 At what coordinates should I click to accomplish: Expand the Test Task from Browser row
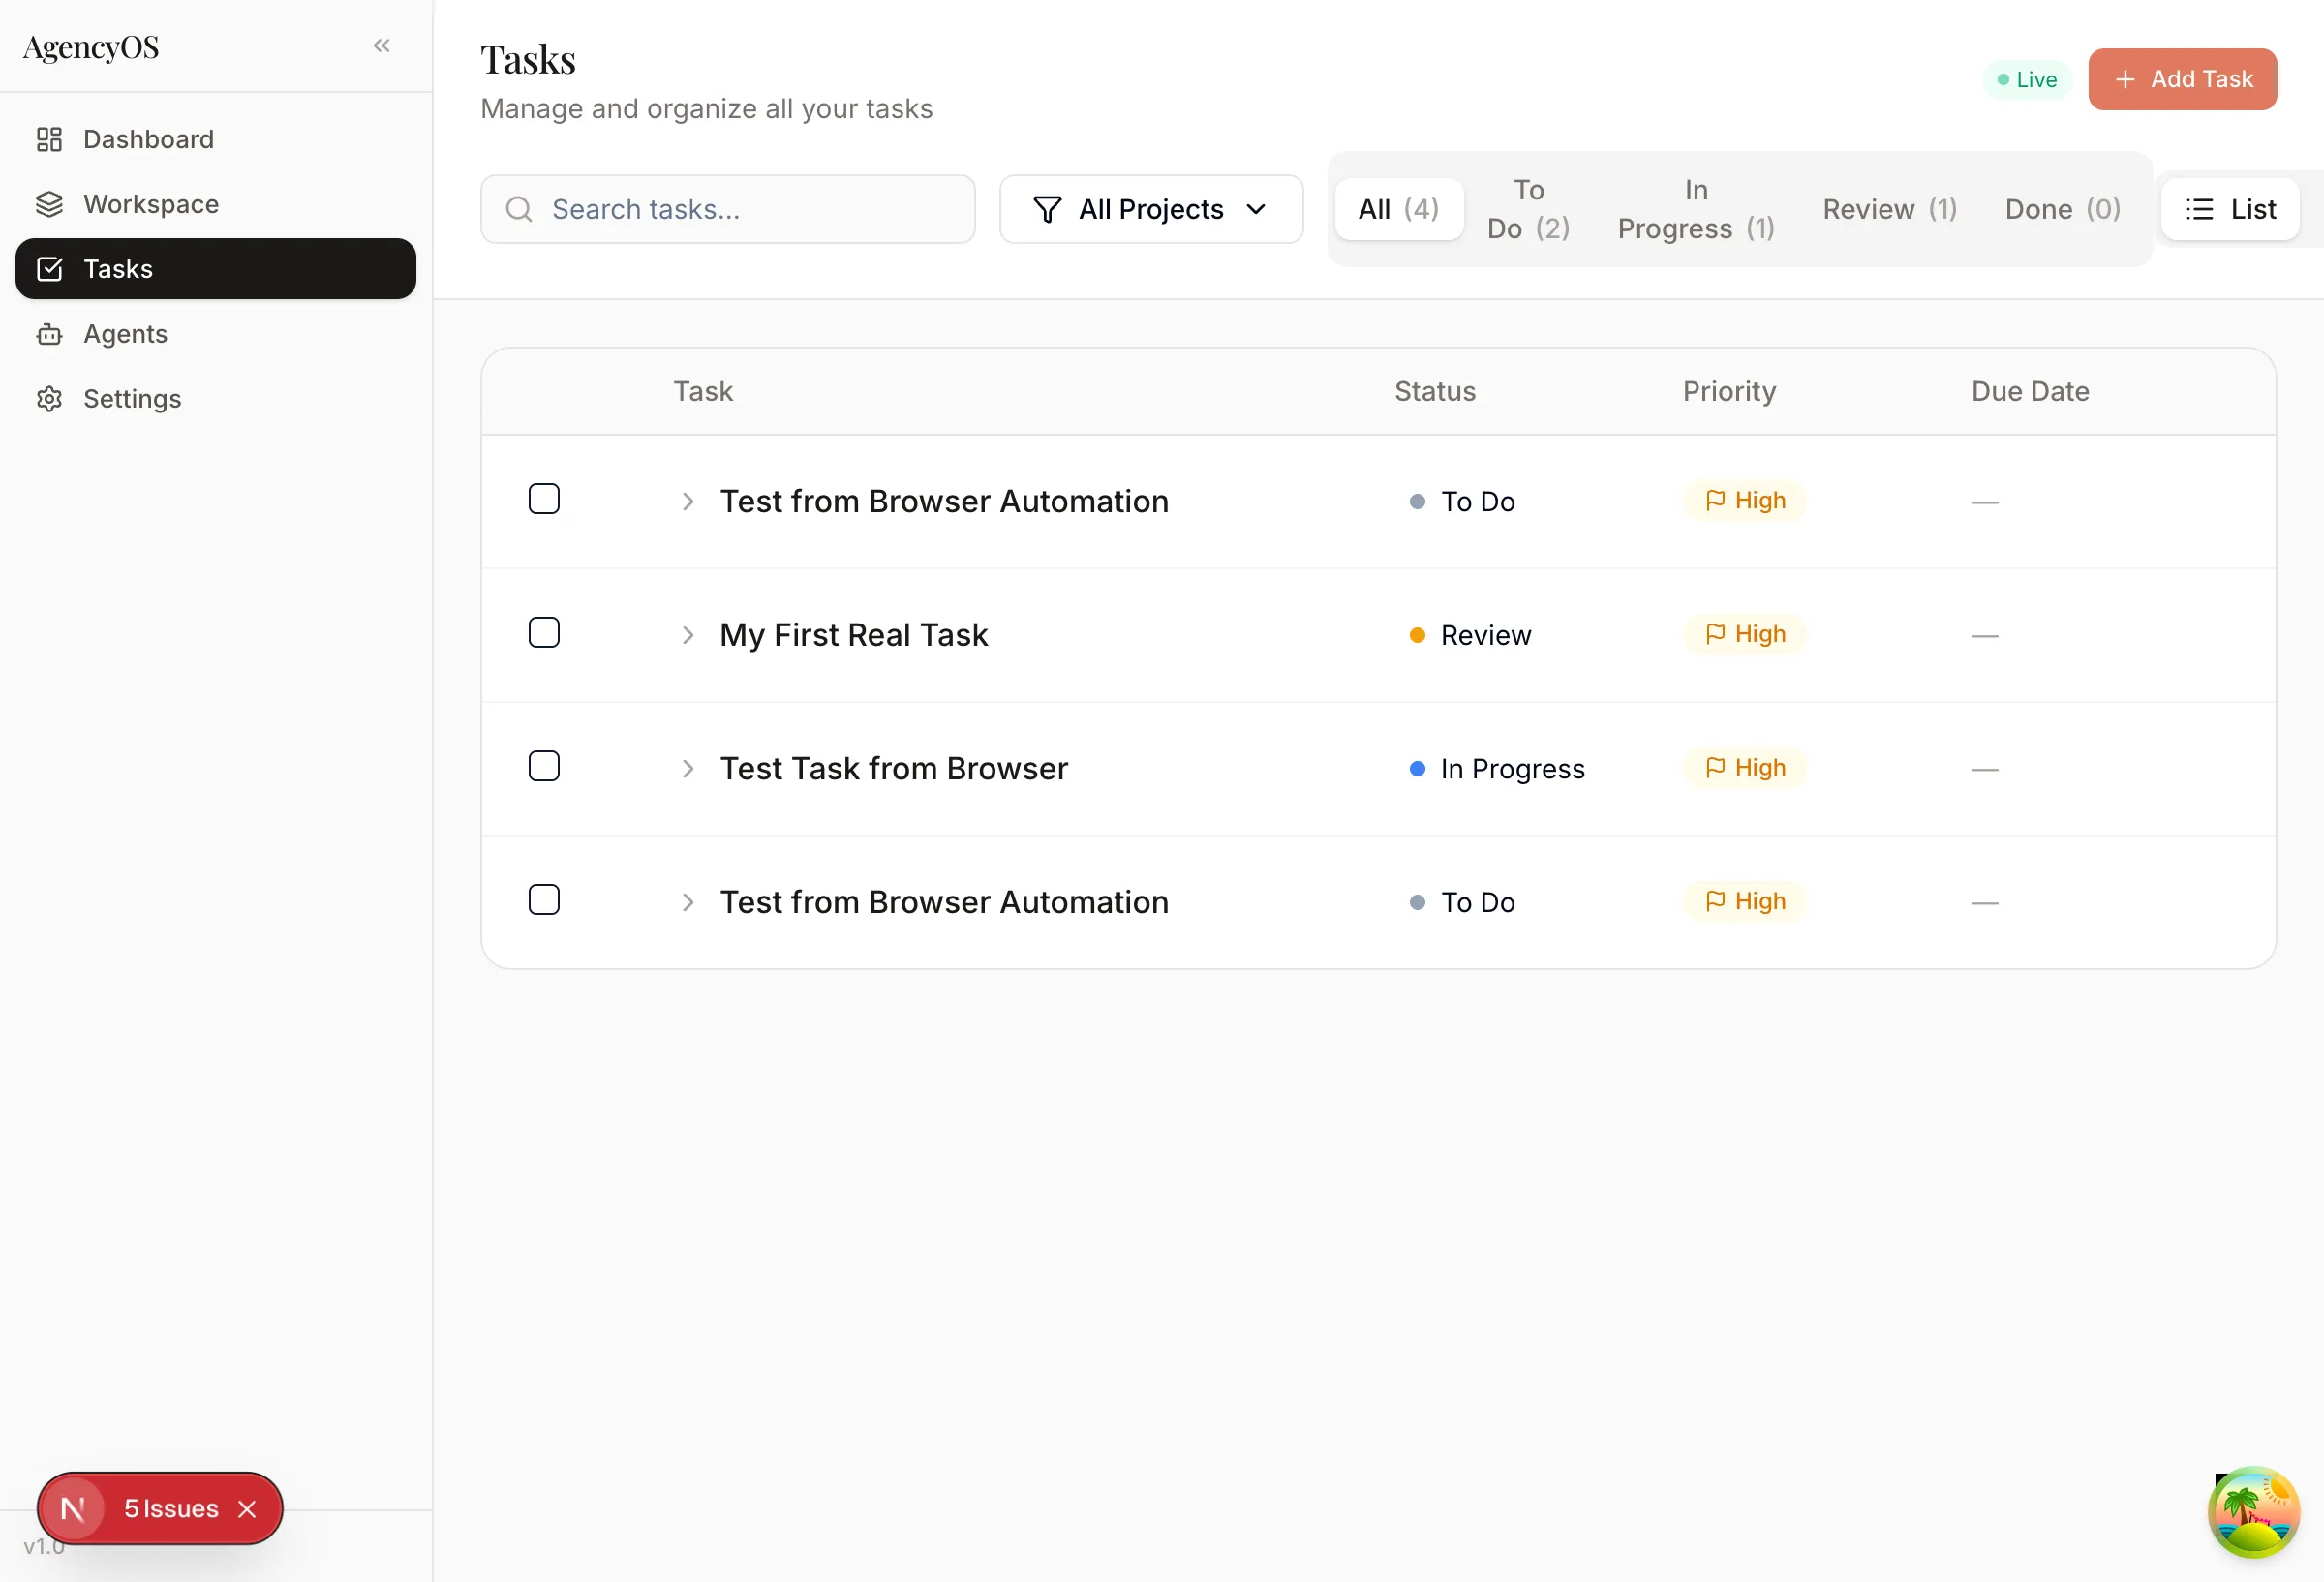tap(687, 768)
